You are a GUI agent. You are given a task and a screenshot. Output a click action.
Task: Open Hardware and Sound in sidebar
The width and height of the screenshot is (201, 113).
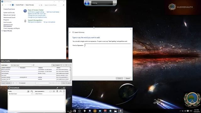pos(9,18)
